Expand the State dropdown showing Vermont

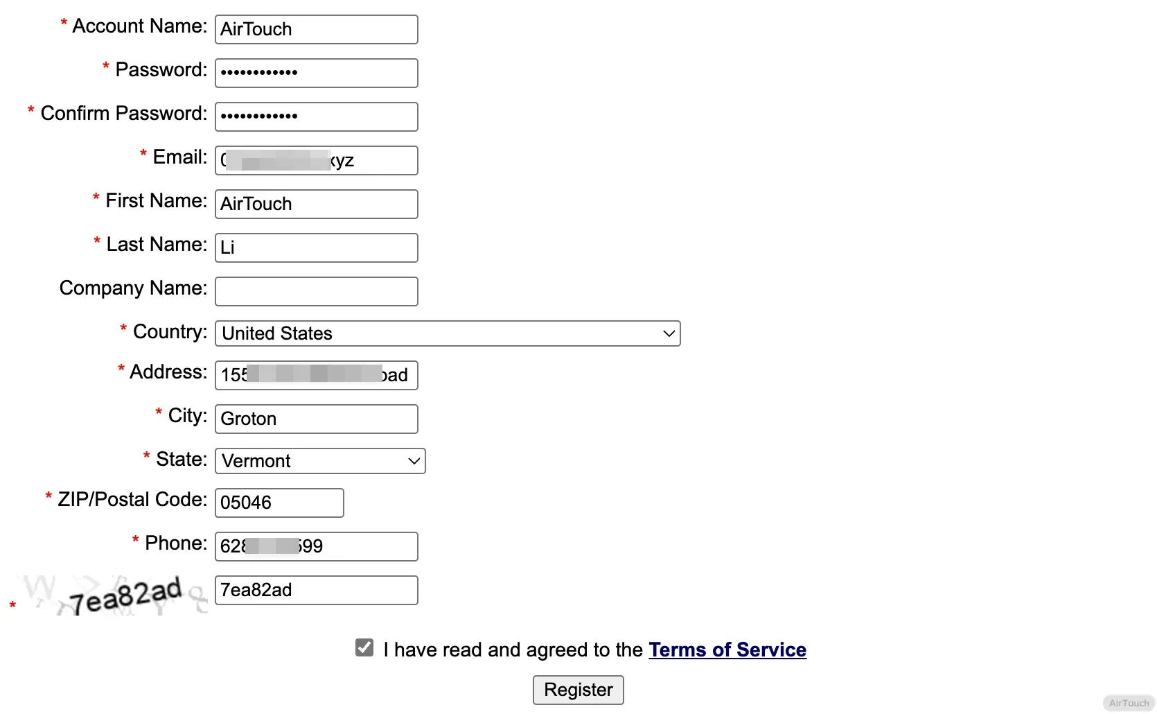coord(320,461)
